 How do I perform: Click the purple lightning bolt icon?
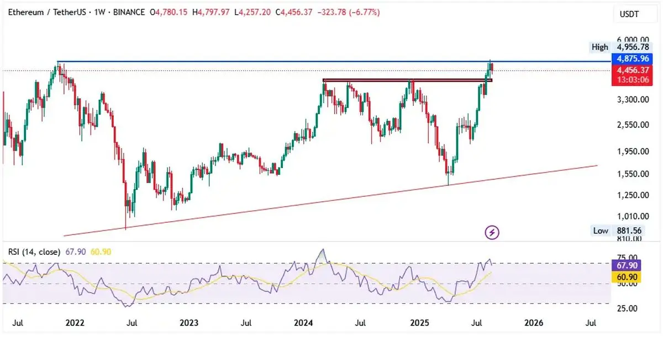click(492, 232)
